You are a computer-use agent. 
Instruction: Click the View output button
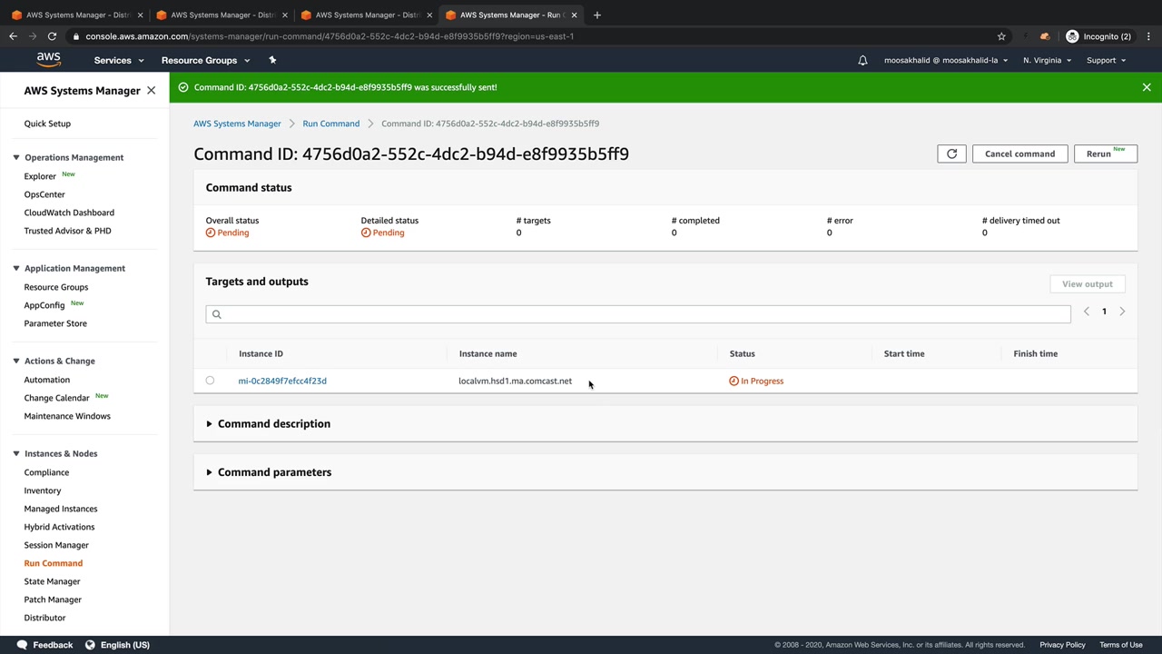point(1087,284)
